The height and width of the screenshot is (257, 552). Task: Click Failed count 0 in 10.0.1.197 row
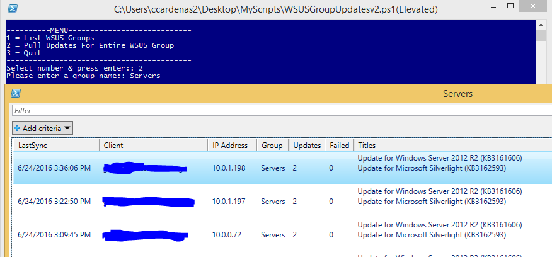click(331, 202)
